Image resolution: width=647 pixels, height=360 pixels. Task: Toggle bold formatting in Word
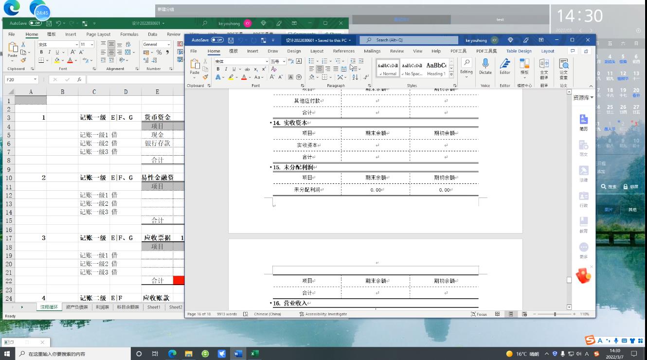[218, 69]
